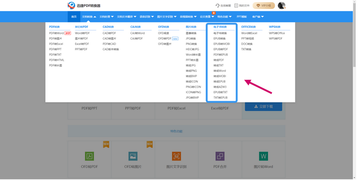Screen dimensions: 360x181
Task: Open the 图片转Word green W icon
Action: (x=263, y=156)
